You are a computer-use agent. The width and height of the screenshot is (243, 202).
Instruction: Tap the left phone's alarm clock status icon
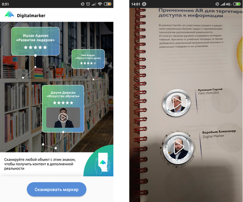coord(88,4)
